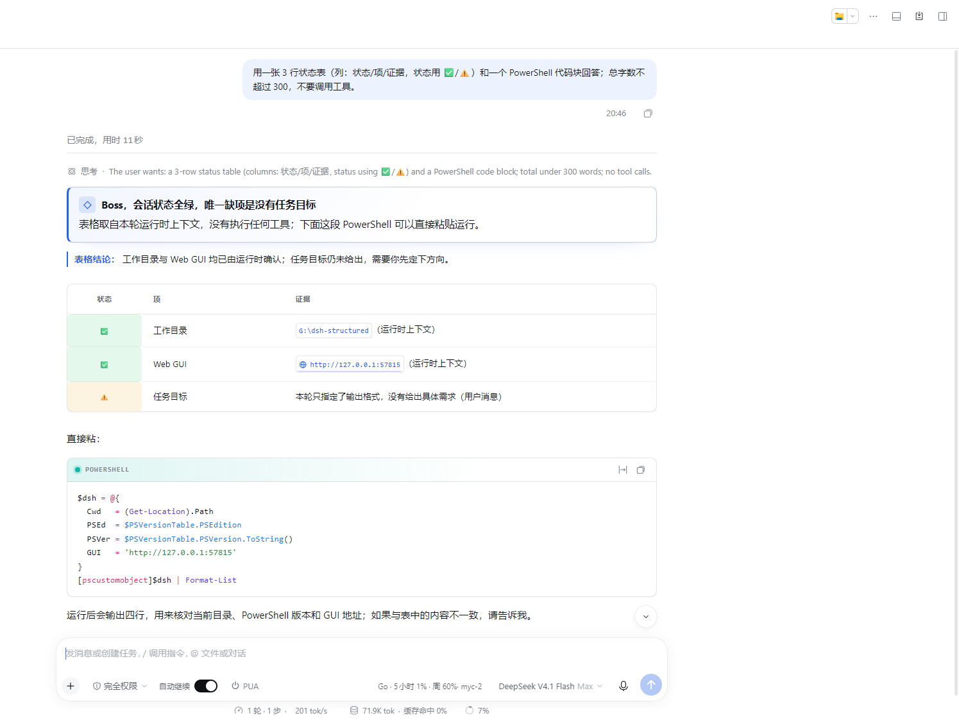959x720 pixels.
Task: Start voice input with microphone
Action: 623,686
